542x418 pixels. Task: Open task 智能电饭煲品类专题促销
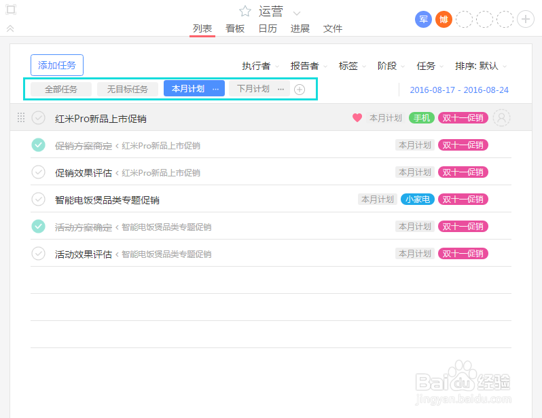point(107,200)
